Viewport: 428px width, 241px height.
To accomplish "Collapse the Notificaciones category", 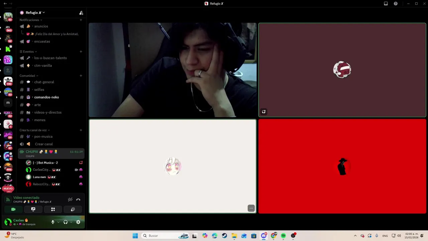I will point(31,20).
